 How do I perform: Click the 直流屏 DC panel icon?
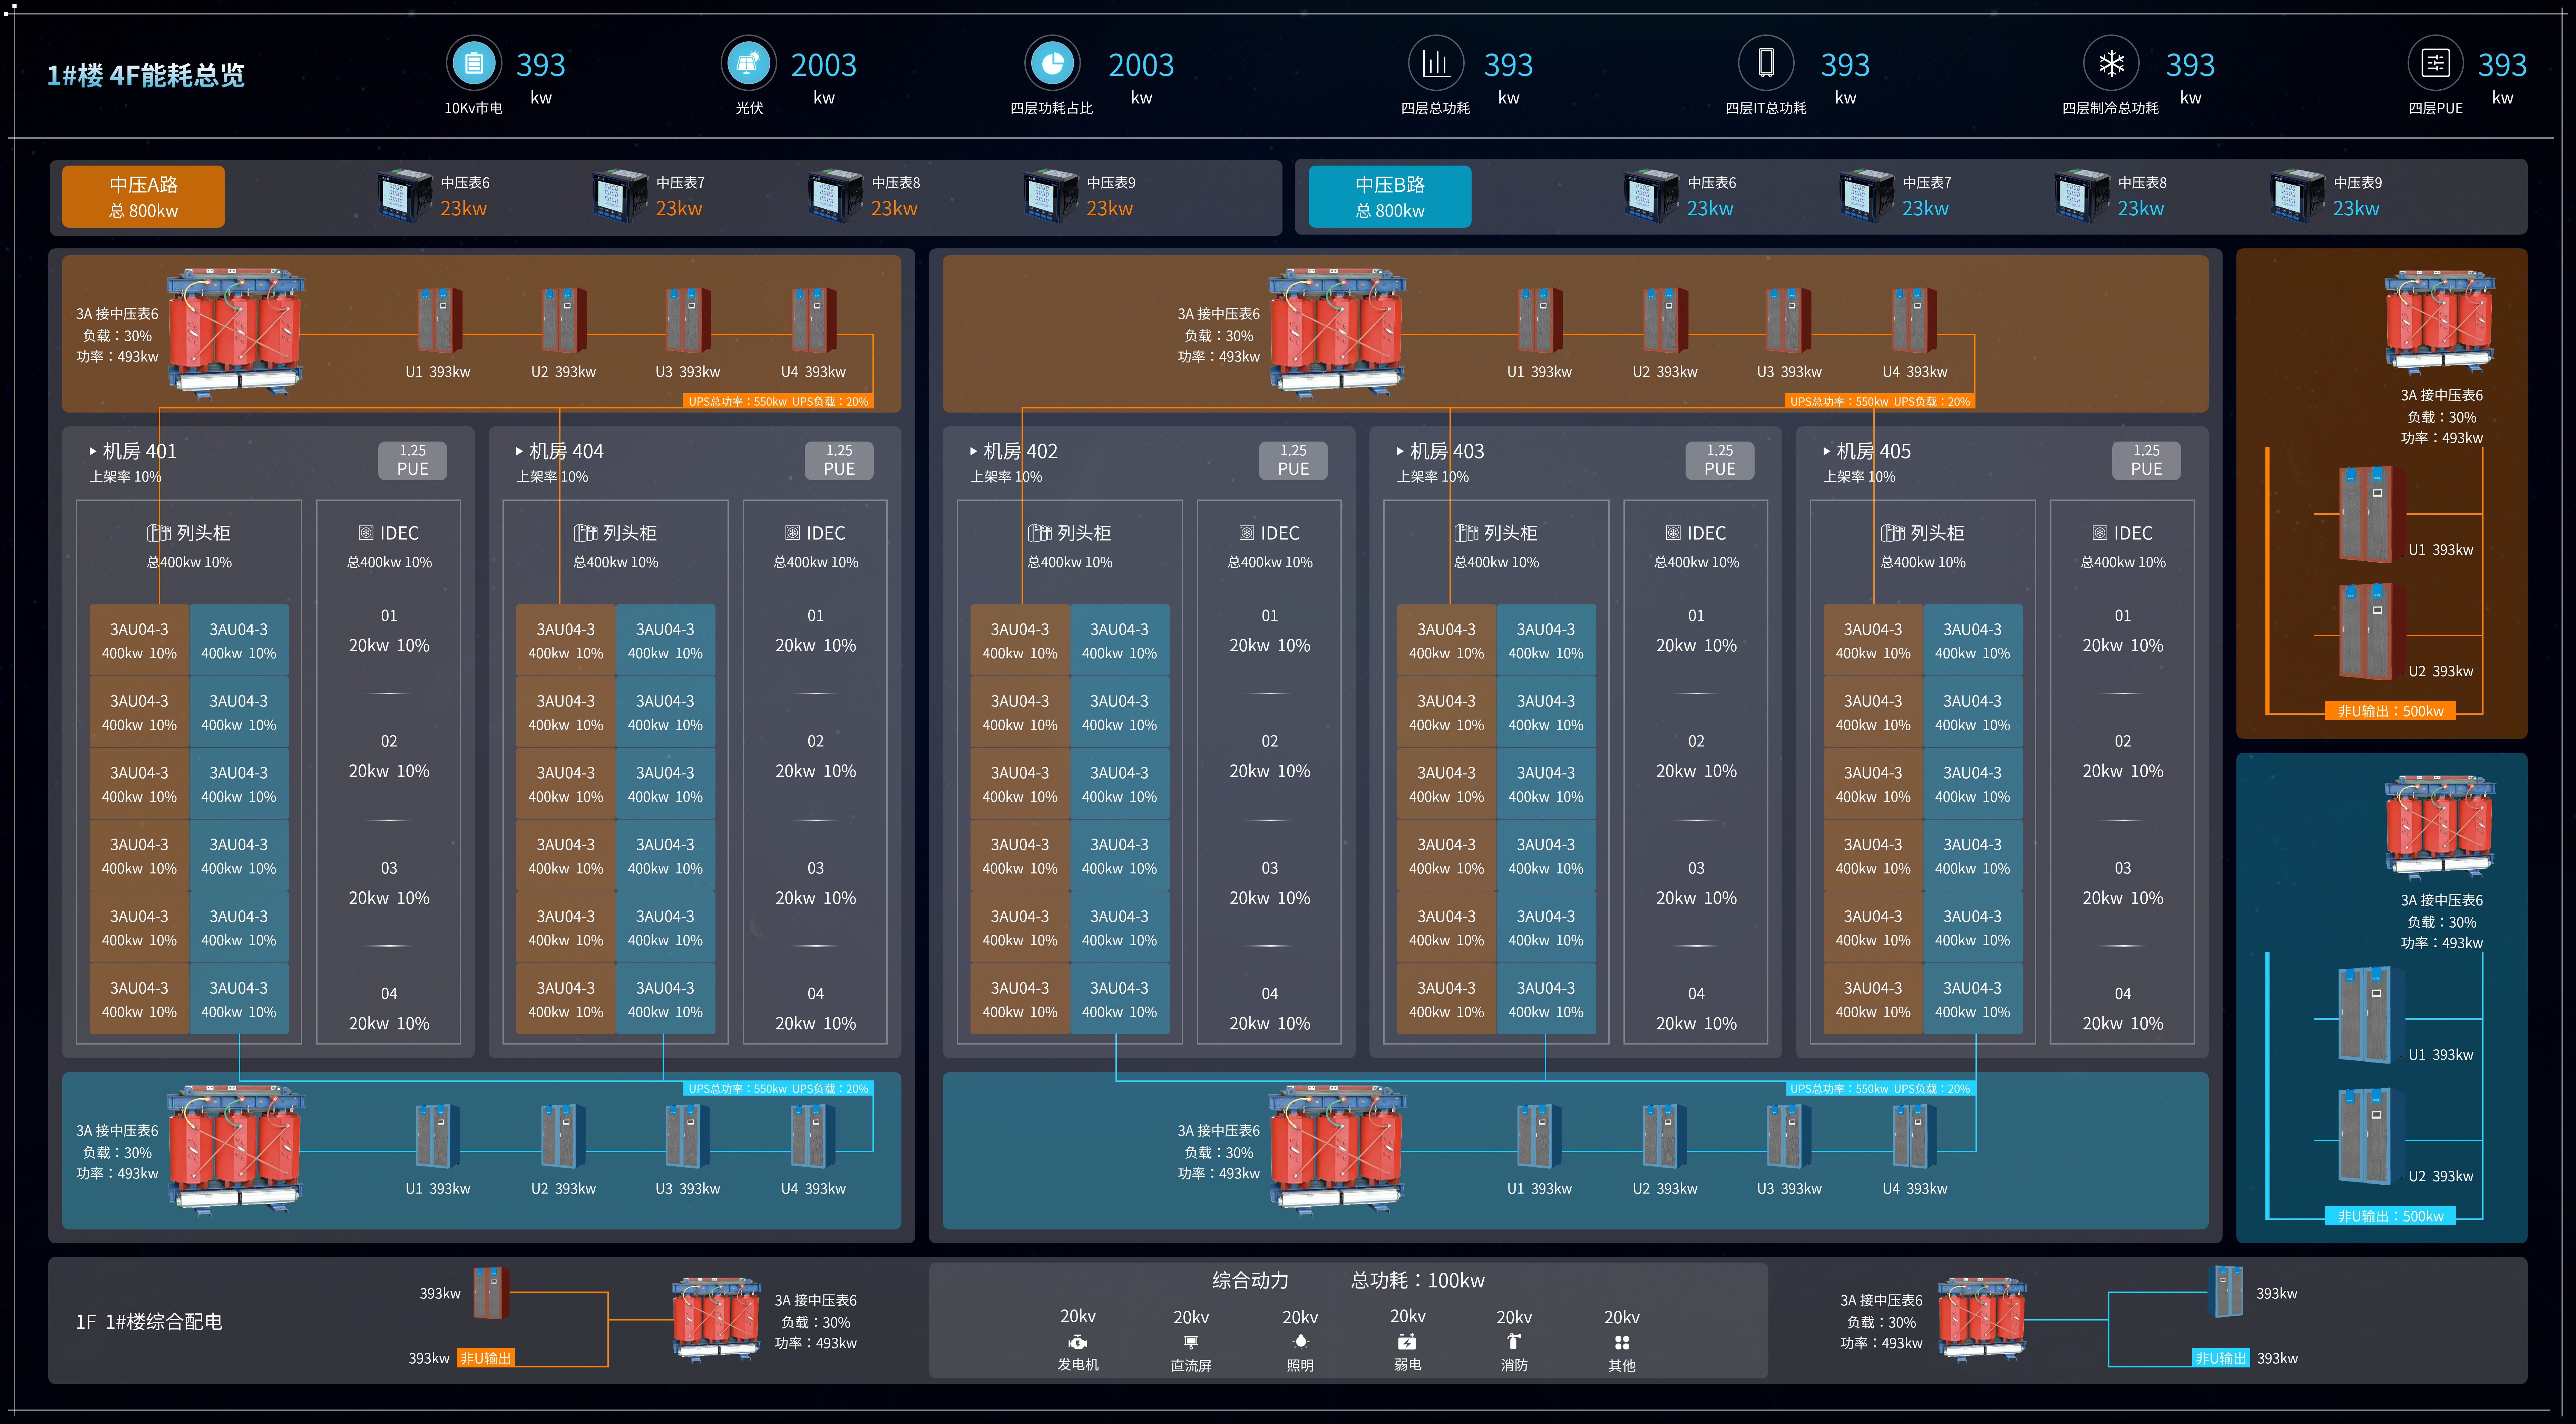coord(1191,1342)
